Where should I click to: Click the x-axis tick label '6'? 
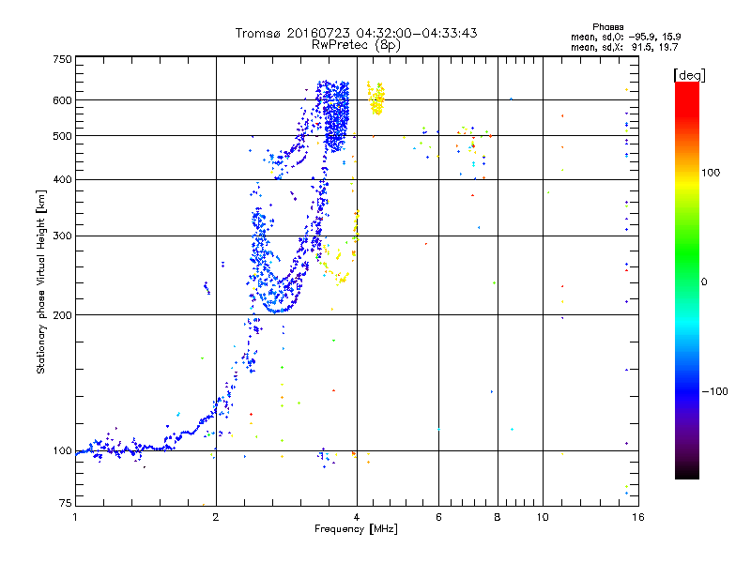click(438, 517)
